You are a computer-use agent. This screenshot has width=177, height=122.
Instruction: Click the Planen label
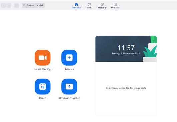[x=43, y=98]
